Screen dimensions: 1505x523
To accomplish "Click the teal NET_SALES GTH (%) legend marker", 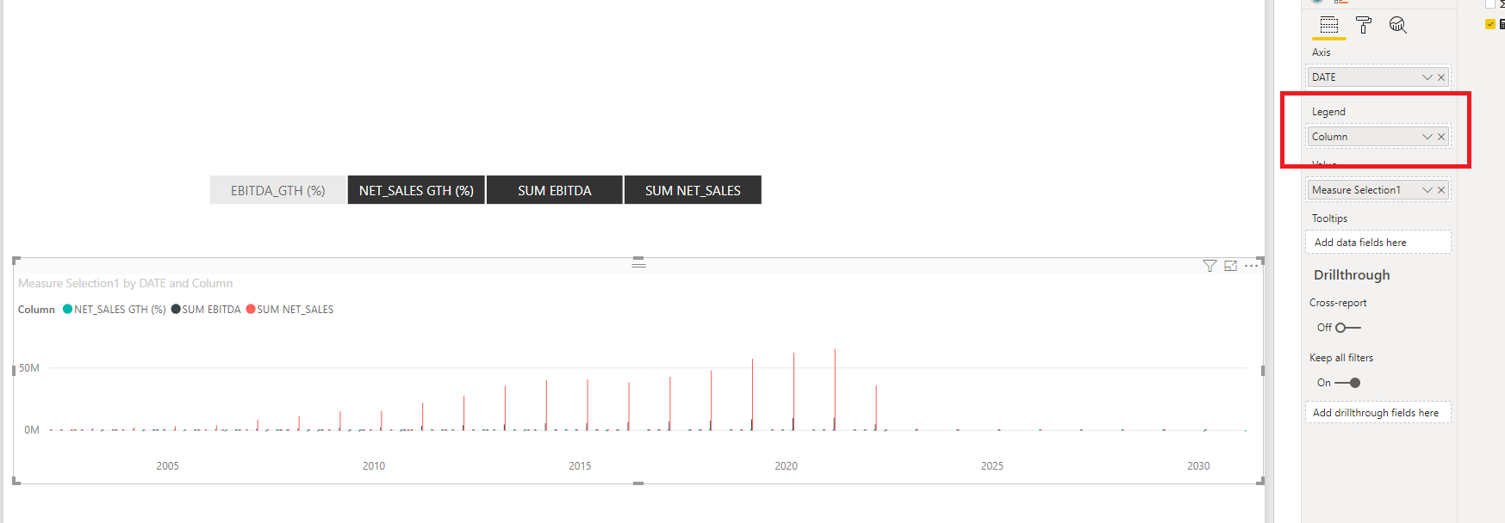I will [67, 310].
